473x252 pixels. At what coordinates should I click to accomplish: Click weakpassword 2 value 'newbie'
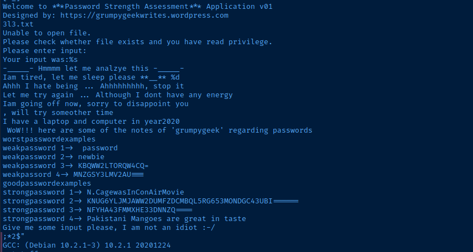pos(91,157)
